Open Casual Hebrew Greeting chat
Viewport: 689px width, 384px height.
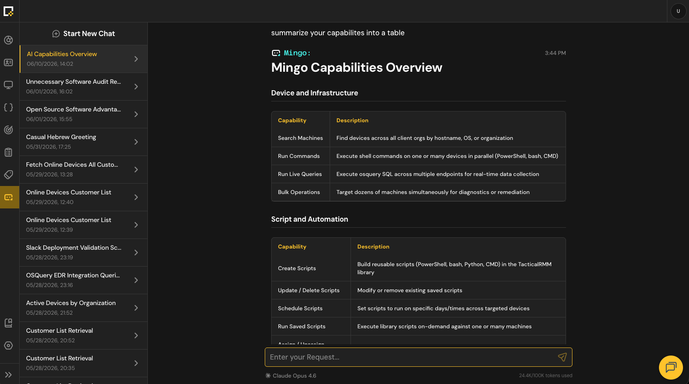[84, 142]
